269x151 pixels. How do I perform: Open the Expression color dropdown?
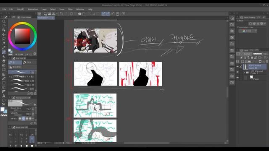click(x=248, y=31)
